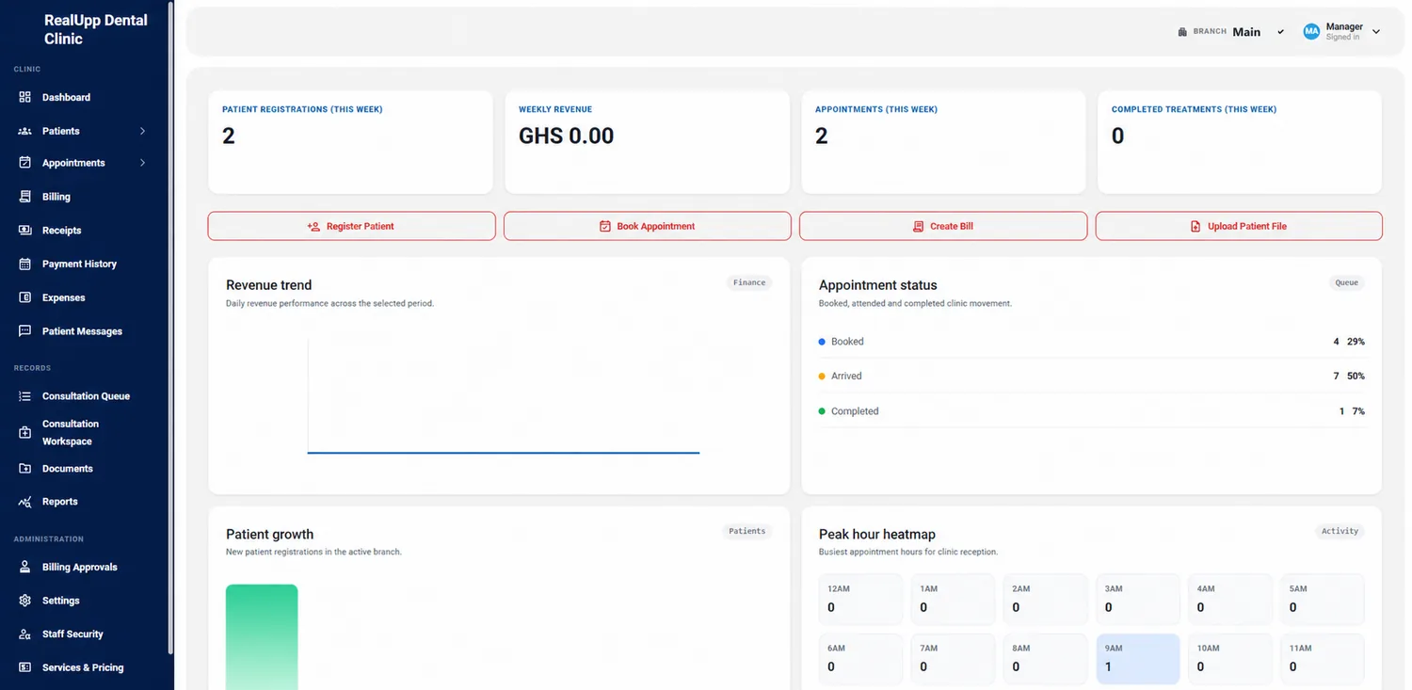This screenshot has height=690, width=1412.
Task: Select the 9AM heatmap cell
Action: click(1137, 659)
